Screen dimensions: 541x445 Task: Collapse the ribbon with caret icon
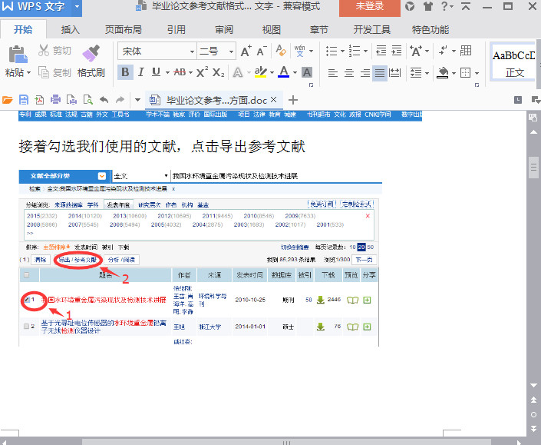(466, 6)
